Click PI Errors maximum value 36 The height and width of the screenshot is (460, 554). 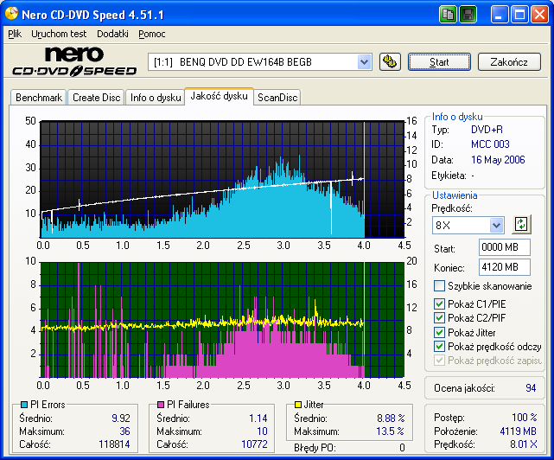tap(124, 431)
